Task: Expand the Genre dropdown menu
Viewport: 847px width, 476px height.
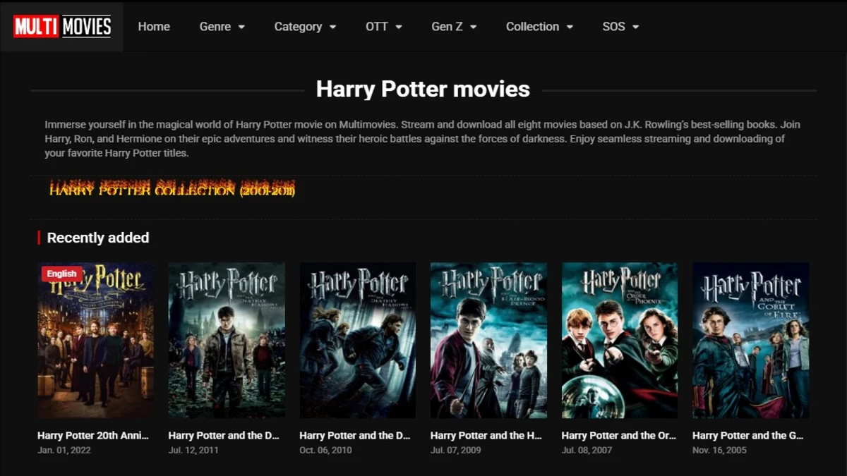Action: coord(222,27)
